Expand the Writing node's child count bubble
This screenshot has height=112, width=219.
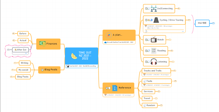click(x=15, y=63)
